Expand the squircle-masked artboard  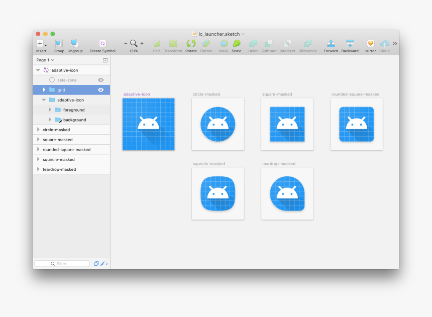[x=38, y=159]
